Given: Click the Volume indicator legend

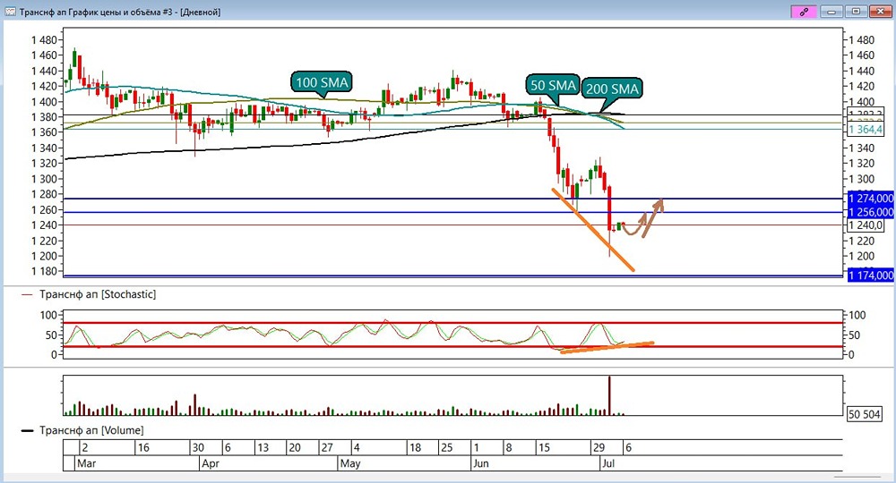Looking at the screenshot, I should tap(82, 430).
